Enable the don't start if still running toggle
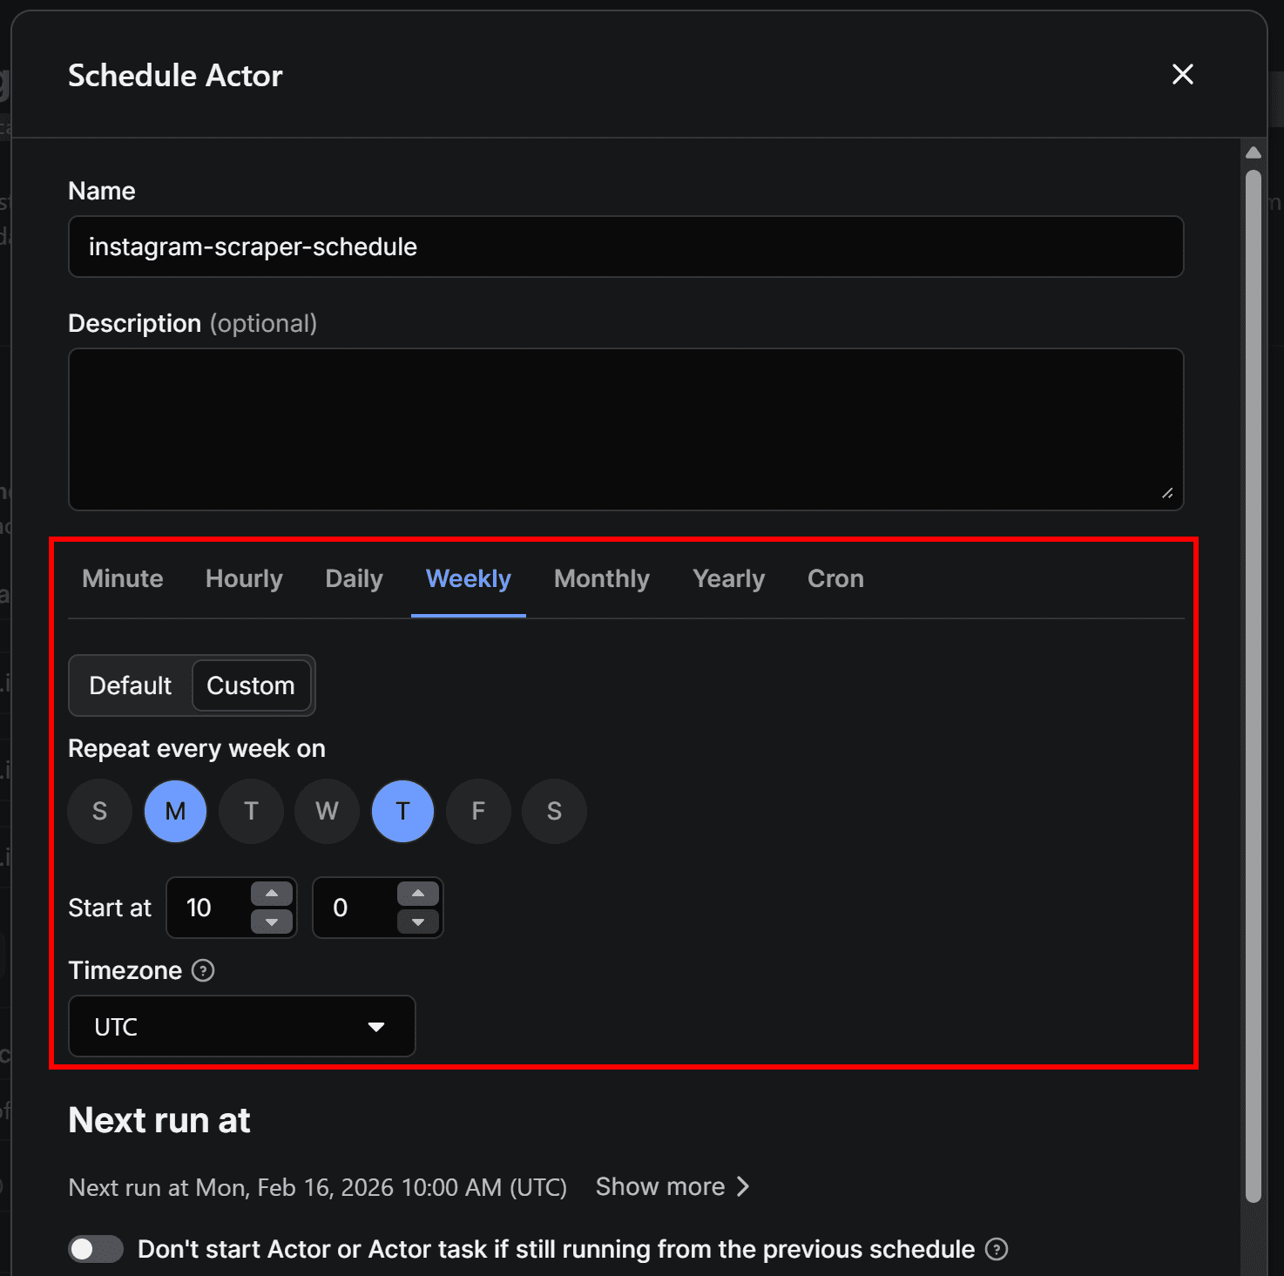 (x=95, y=1249)
